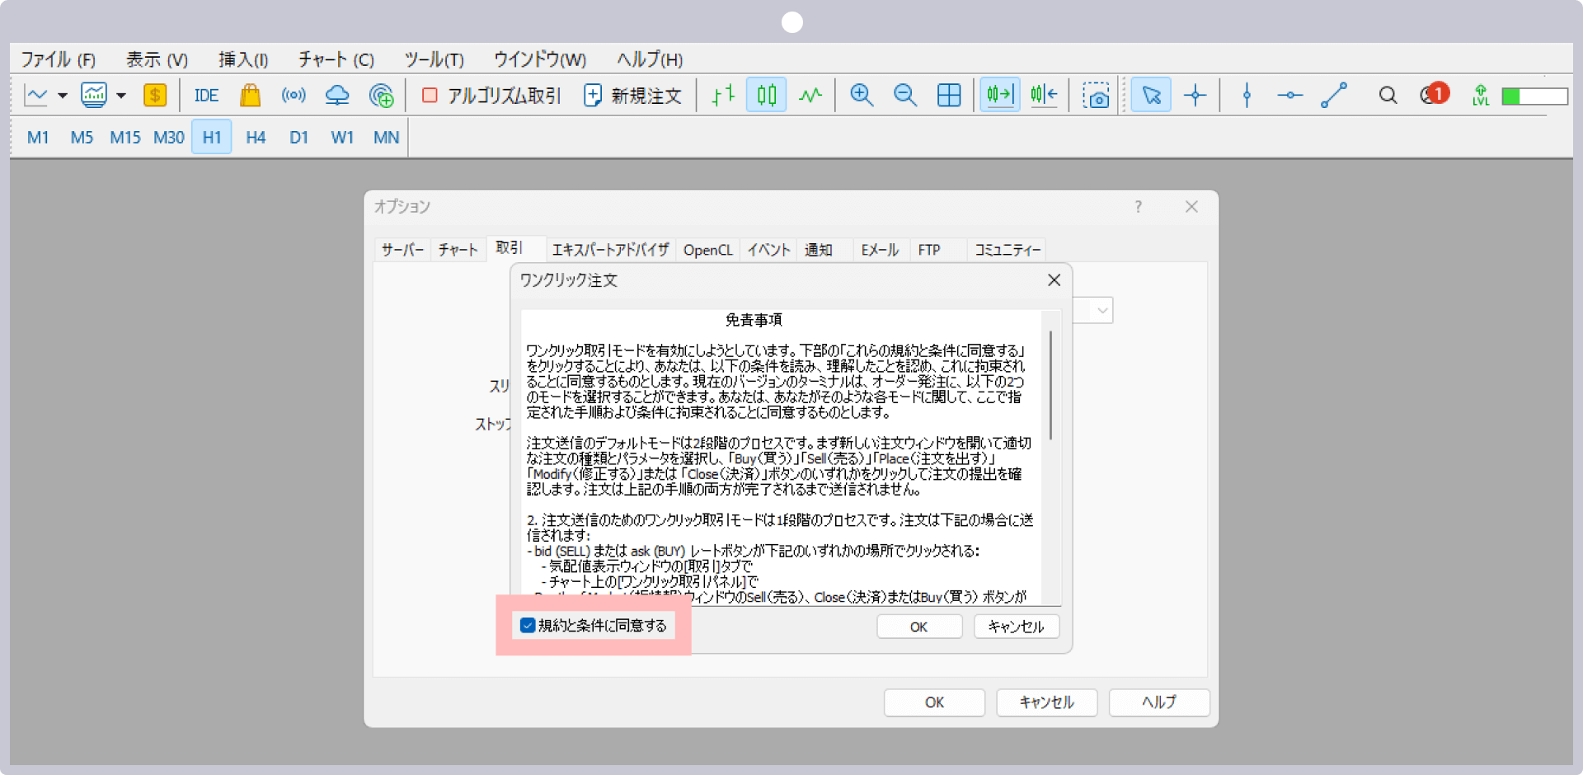Screen dimensions: 1583x775
Task: Select candlestick chart display icon
Action: click(x=767, y=96)
